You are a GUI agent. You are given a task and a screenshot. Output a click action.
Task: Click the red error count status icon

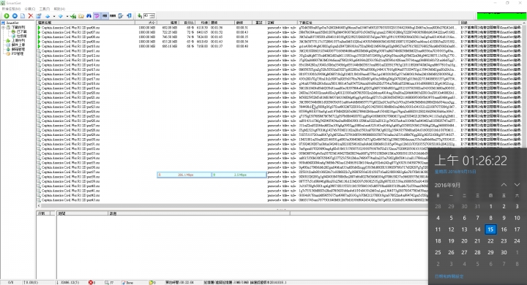(91, 283)
